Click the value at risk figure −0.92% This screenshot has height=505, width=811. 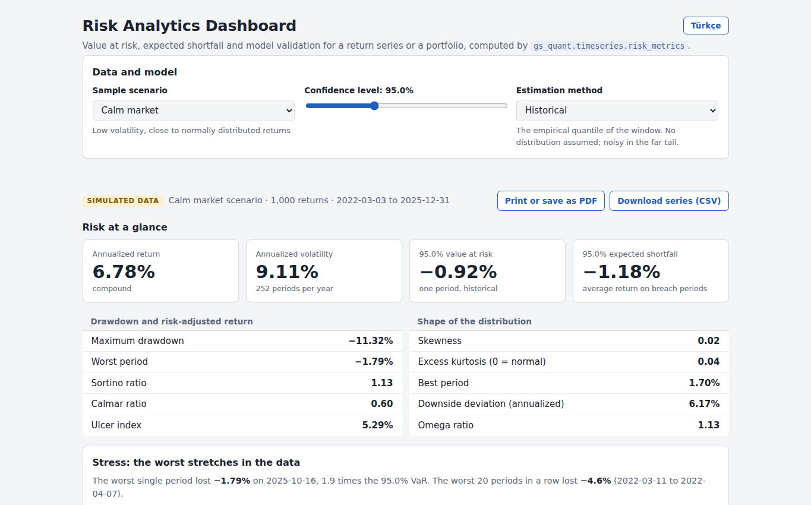point(458,272)
